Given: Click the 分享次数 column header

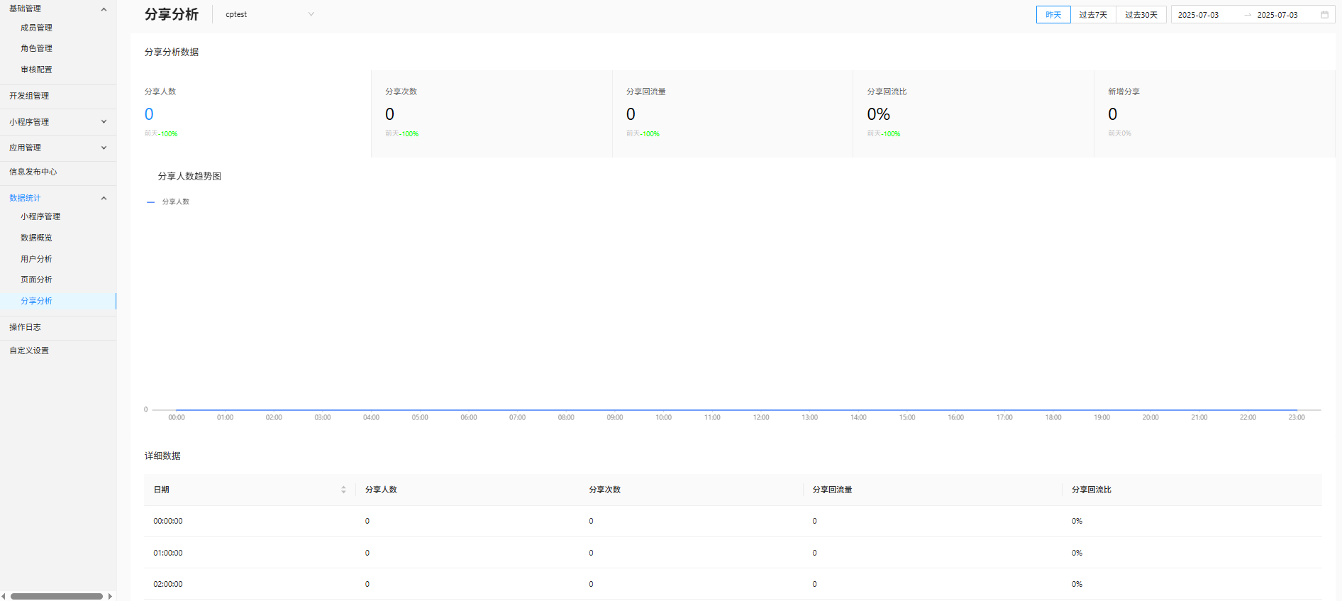Looking at the screenshot, I should click(x=605, y=490).
